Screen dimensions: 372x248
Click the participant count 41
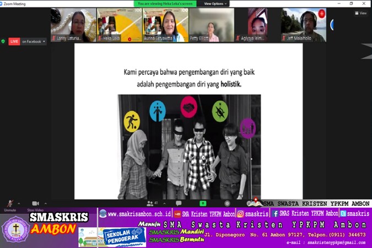(x=156, y=203)
